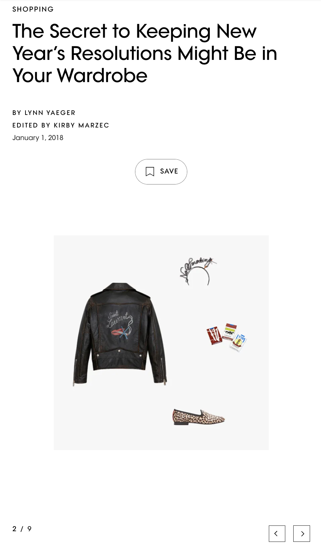321x546 pixels.
Task: Open the Shopping section link
Action: [x=33, y=9]
